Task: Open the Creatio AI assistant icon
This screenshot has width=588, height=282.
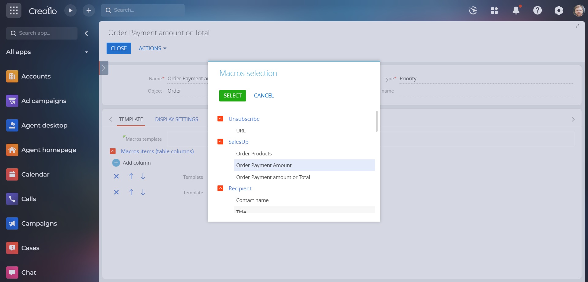Action: pyautogui.click(x=473, y=10)
